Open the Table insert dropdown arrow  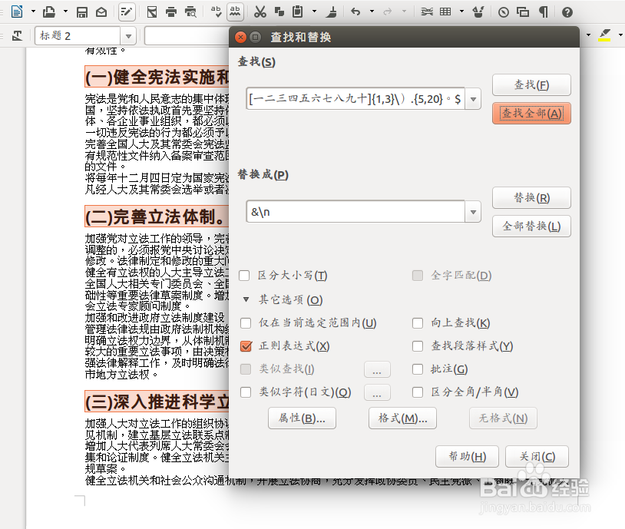461,12
